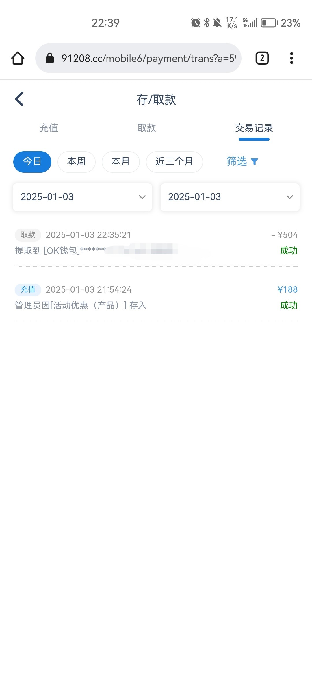312x678 pixels.
Task: Open the 交易记录 tab
Action: click(254, 128)
